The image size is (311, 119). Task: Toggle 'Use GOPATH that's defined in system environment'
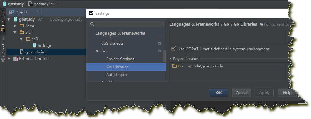pos(173,49)
